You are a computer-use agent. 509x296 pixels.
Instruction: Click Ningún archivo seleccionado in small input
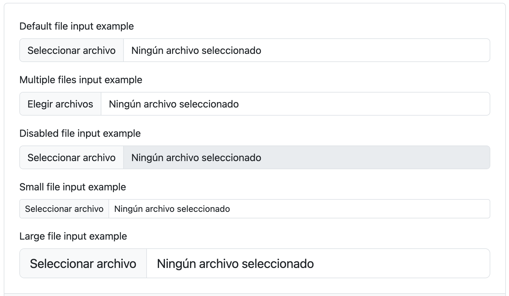point(172,209)
